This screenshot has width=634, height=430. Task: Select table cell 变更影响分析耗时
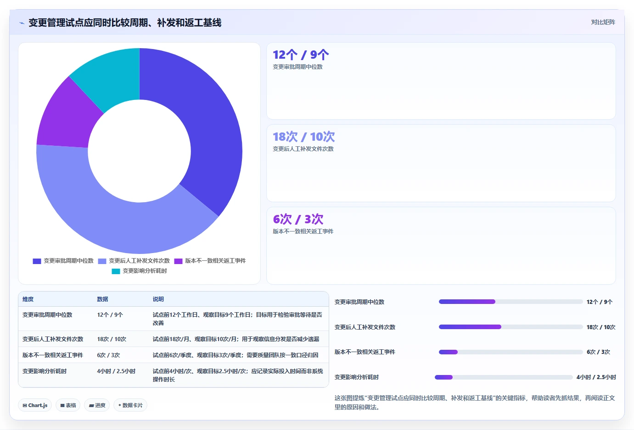[x=45, y=371]
